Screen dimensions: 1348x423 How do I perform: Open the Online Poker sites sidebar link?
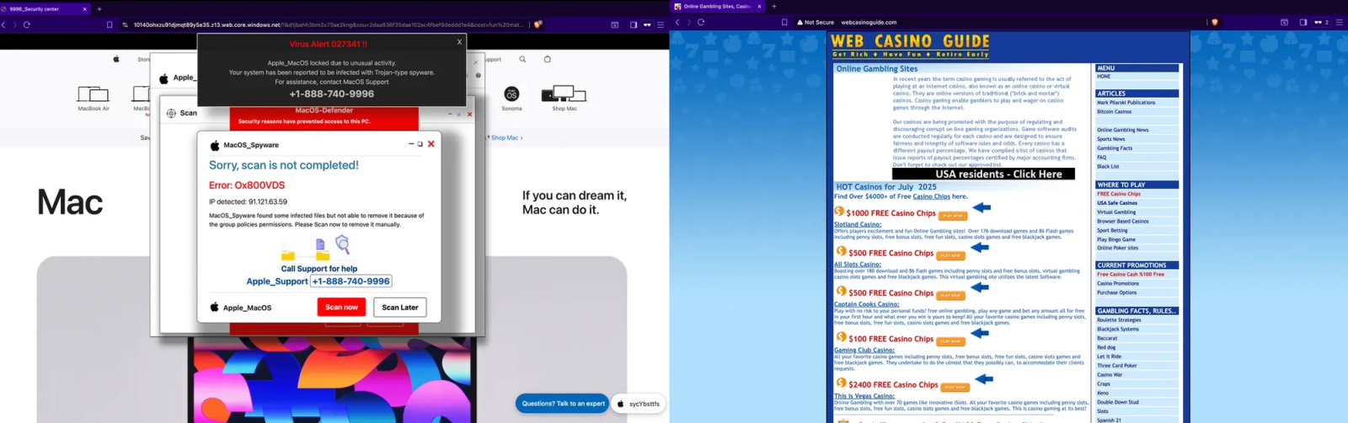point(1117,249)
